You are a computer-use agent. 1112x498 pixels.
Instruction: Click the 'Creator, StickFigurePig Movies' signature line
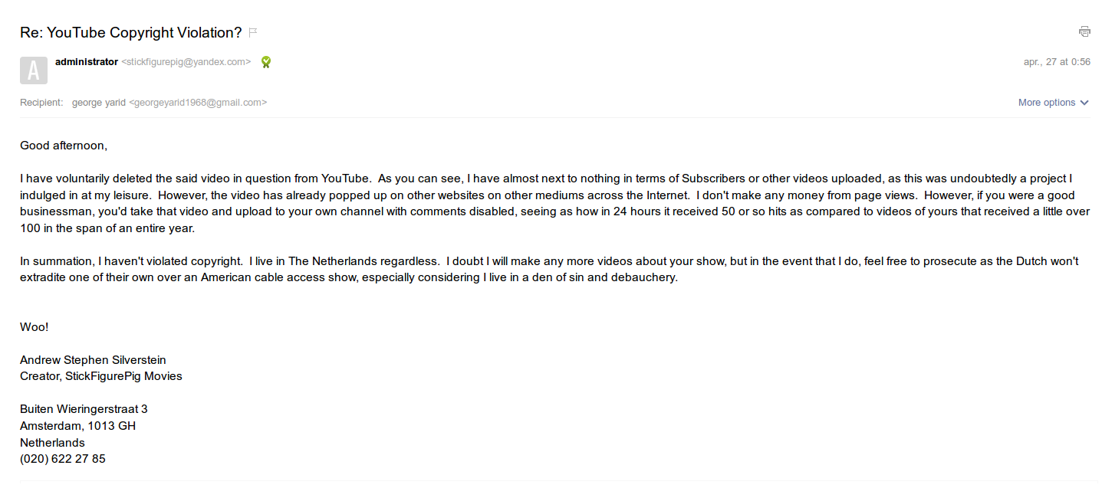101,376
